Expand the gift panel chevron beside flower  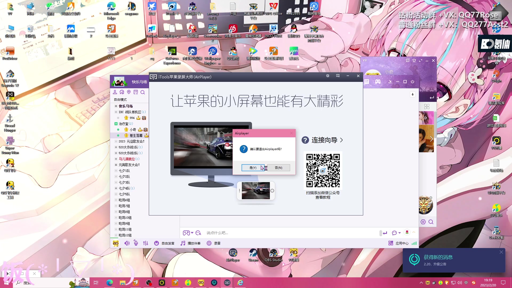[x=414, y=232]
